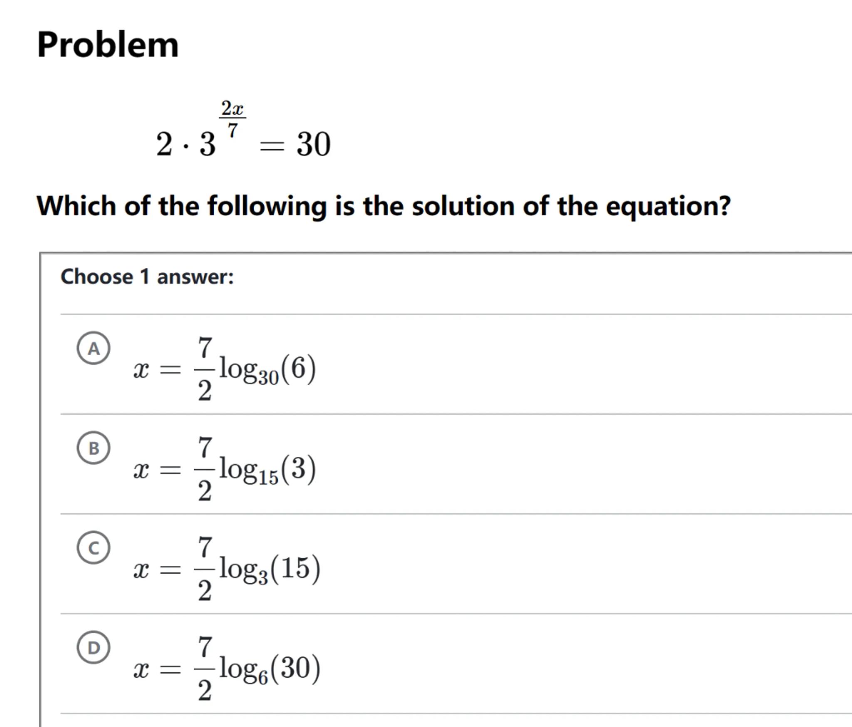
Task: Click the 7/2 fraction in answer D
Action: 204,669
